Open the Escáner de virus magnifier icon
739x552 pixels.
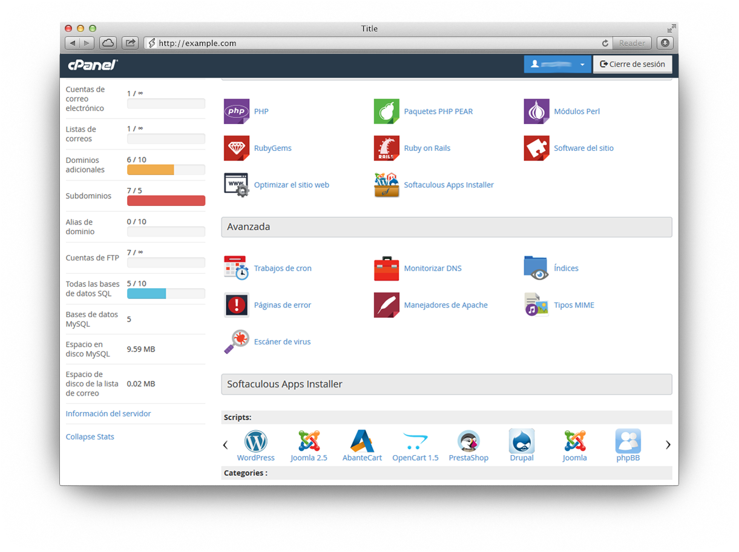tap(236, 342)
